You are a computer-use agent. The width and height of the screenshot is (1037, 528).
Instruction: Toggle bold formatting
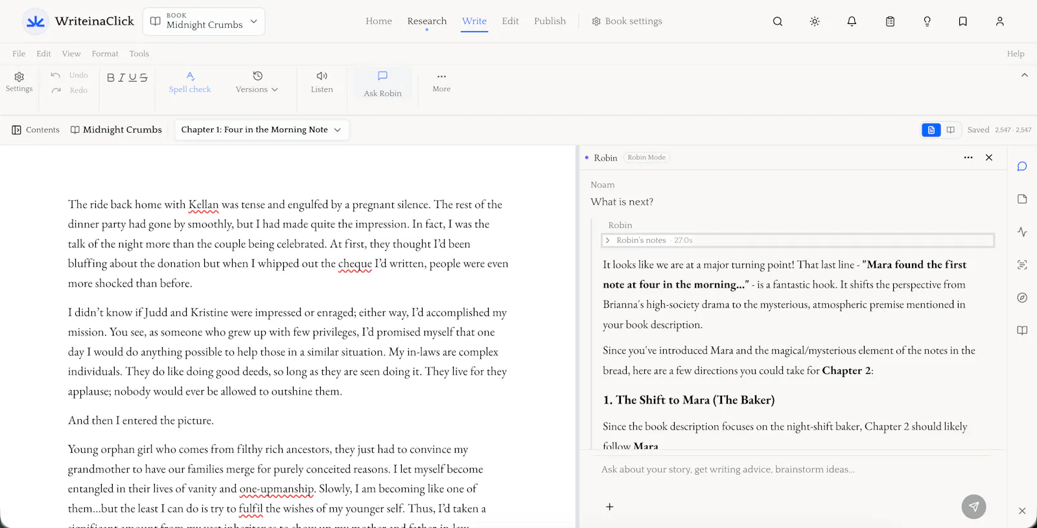tap(111, 78)
